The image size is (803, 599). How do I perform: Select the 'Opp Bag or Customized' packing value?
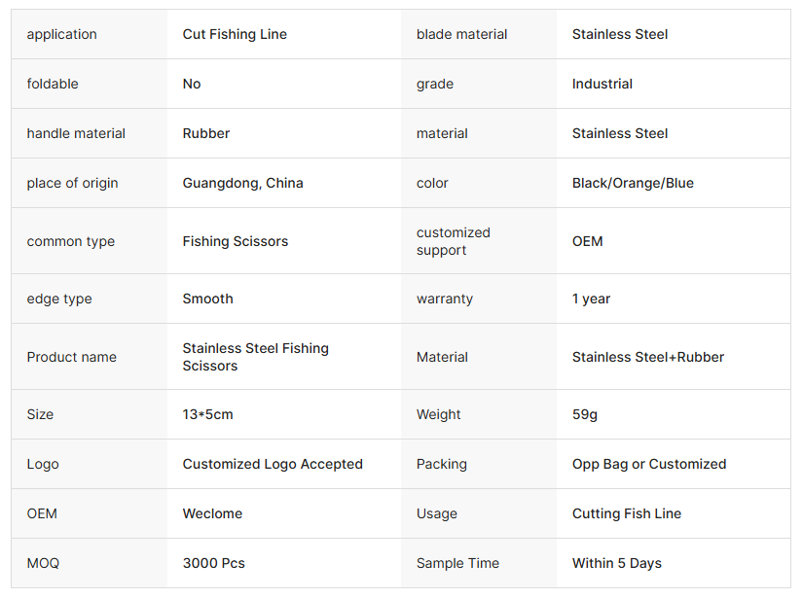pos(649,464)
